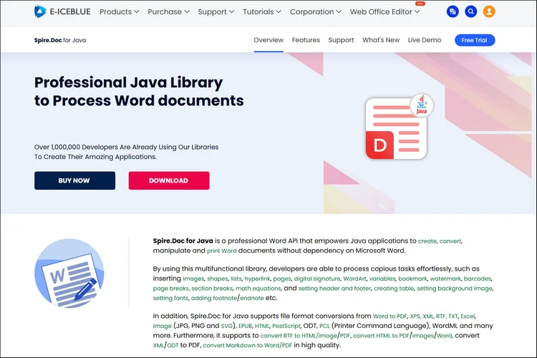Screen dimensions: 537x358
Task: Click the search magnifier icon
Action: (x=470, y=11)
